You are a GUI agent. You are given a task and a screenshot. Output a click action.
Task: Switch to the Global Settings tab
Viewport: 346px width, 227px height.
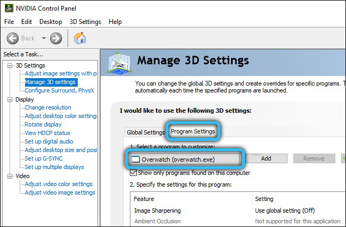click(x=145, y=132)
